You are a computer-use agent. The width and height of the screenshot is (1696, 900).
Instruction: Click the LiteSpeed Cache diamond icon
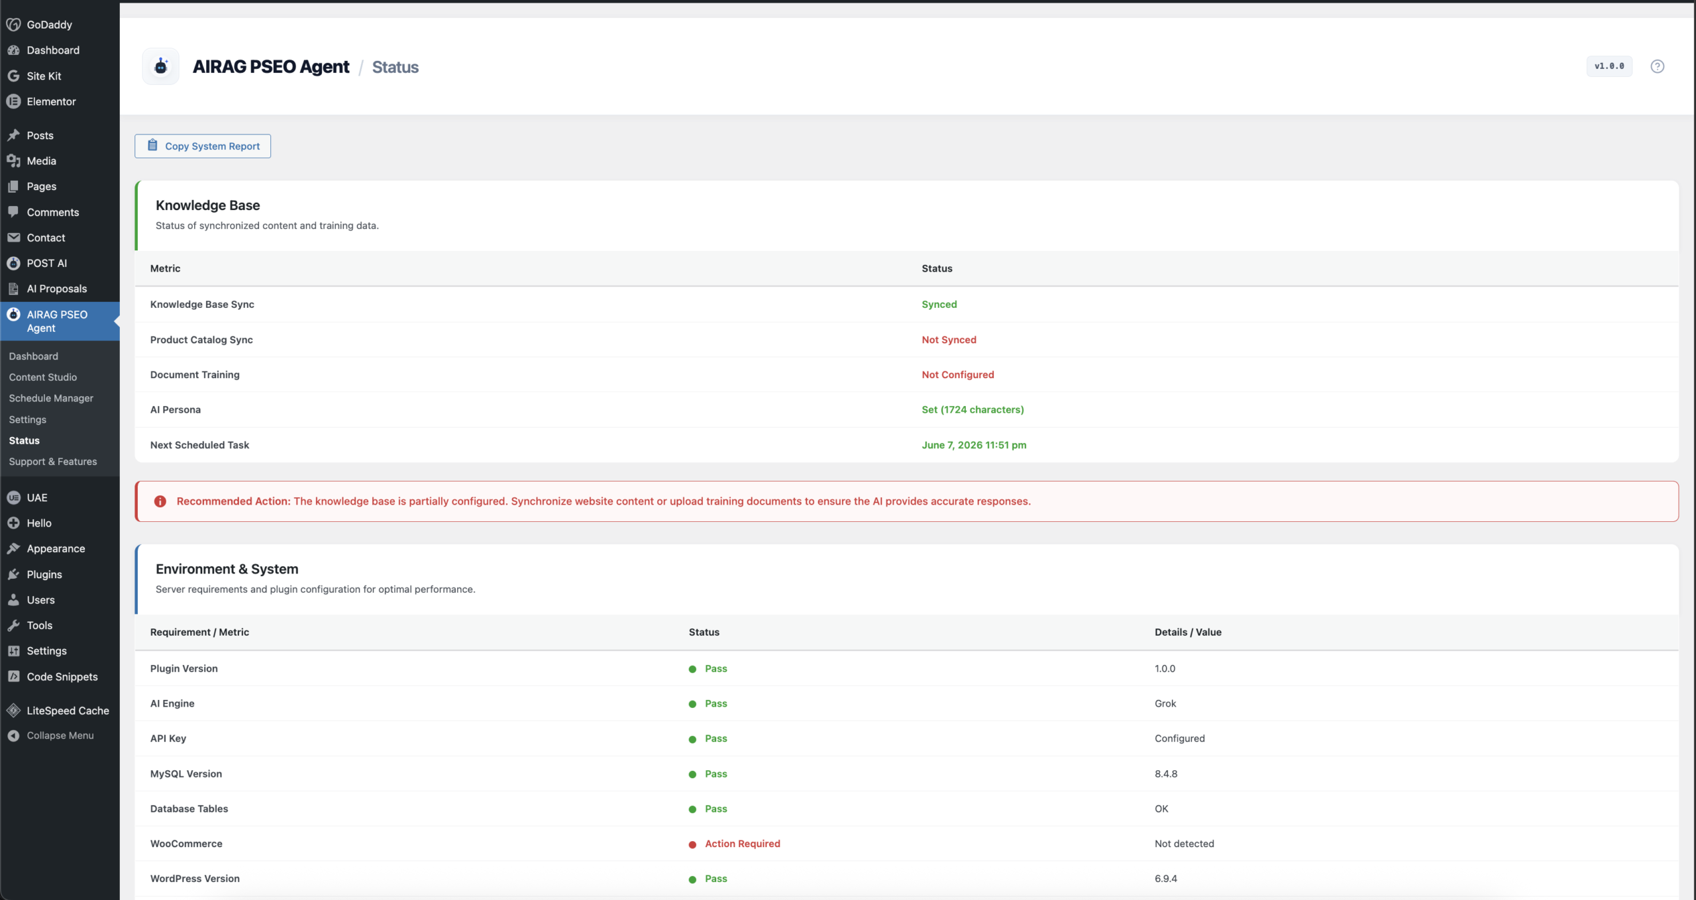pyautogui.click(x=13, y=711)
